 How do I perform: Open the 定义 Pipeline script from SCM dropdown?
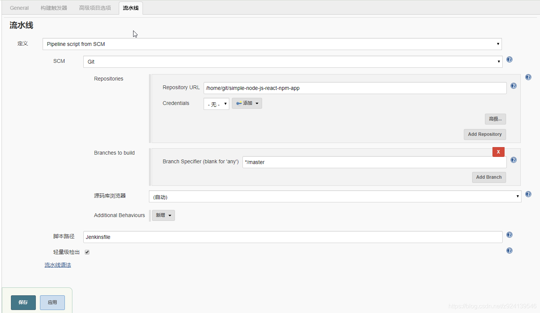tap(272, 44)
